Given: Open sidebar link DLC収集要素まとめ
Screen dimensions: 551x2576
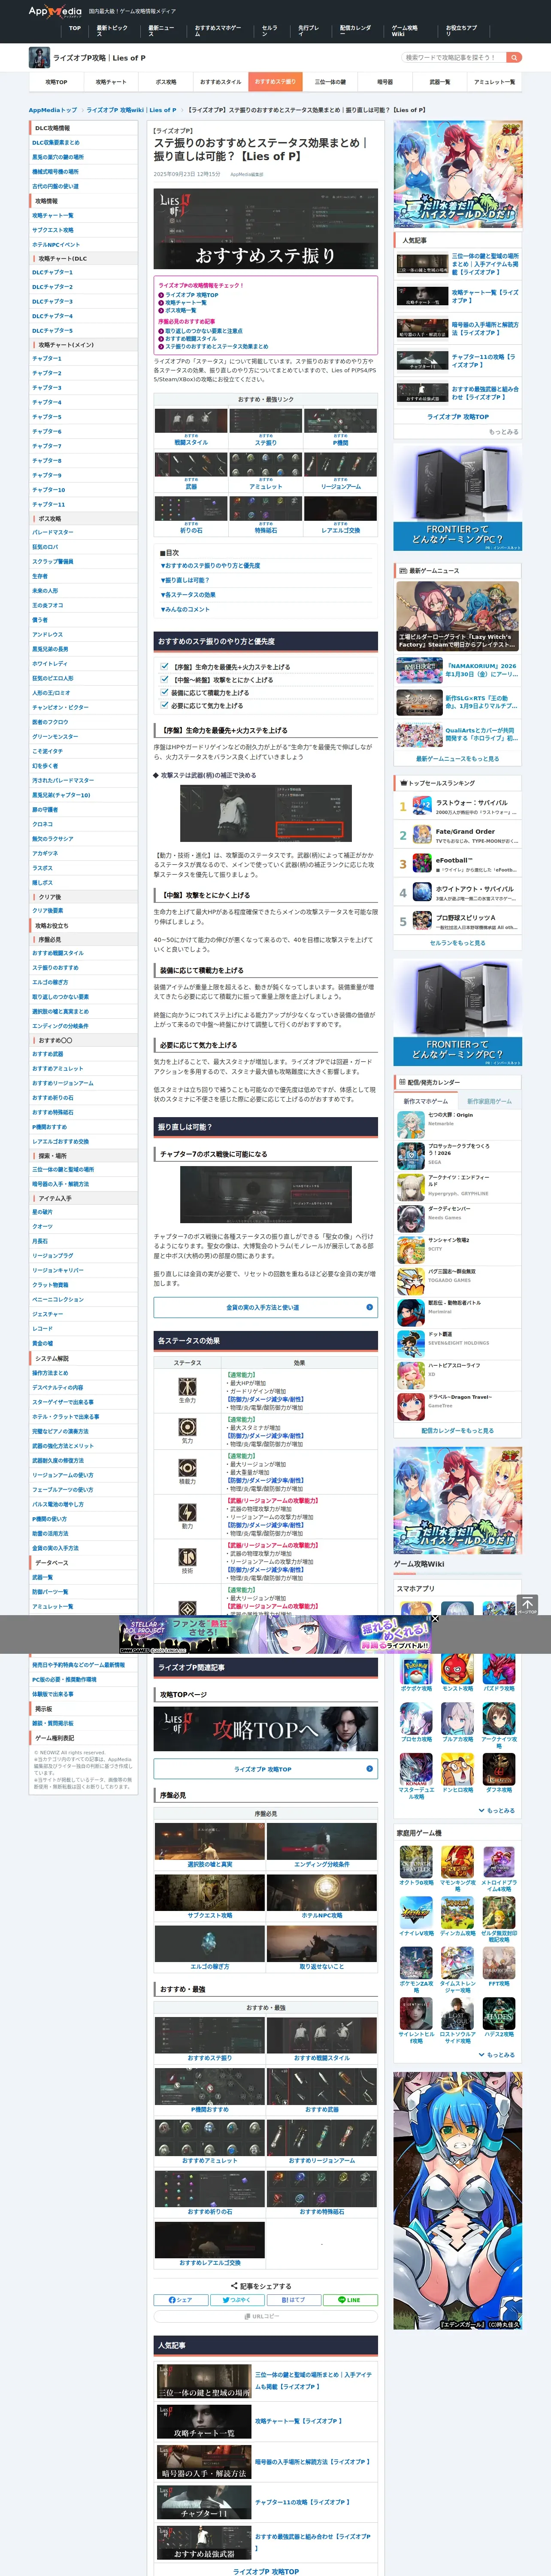Looking at the screenshot, I should point(56,143).
